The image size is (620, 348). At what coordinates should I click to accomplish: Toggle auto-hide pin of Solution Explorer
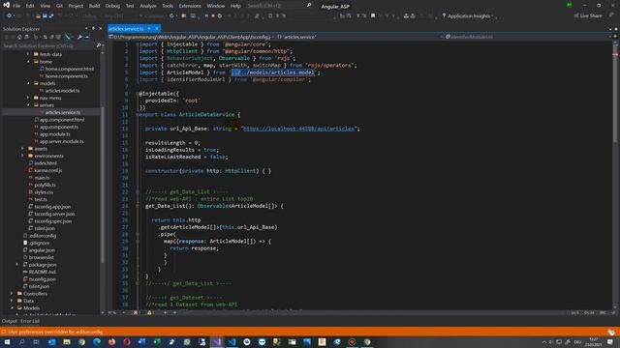click(x=93, y=28)
